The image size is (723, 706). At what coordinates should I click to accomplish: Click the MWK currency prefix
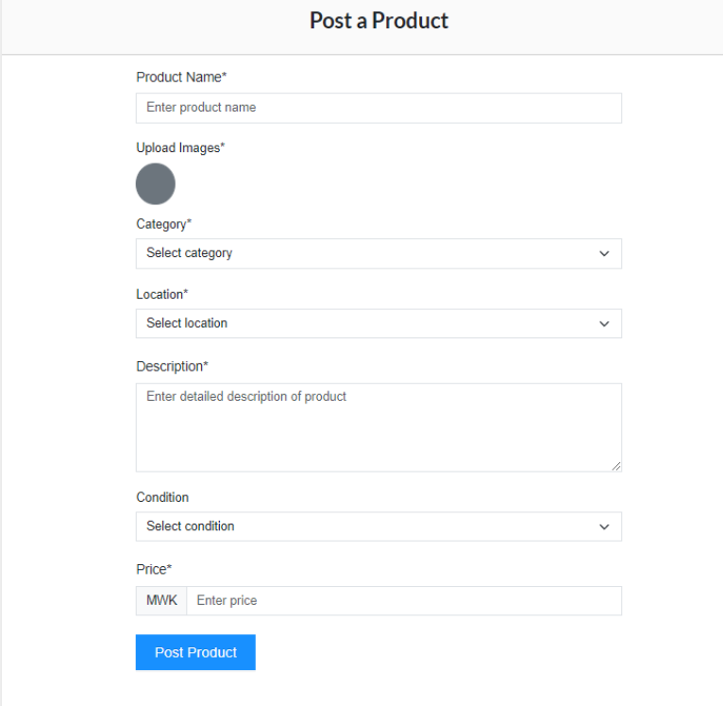coord(161,600)
